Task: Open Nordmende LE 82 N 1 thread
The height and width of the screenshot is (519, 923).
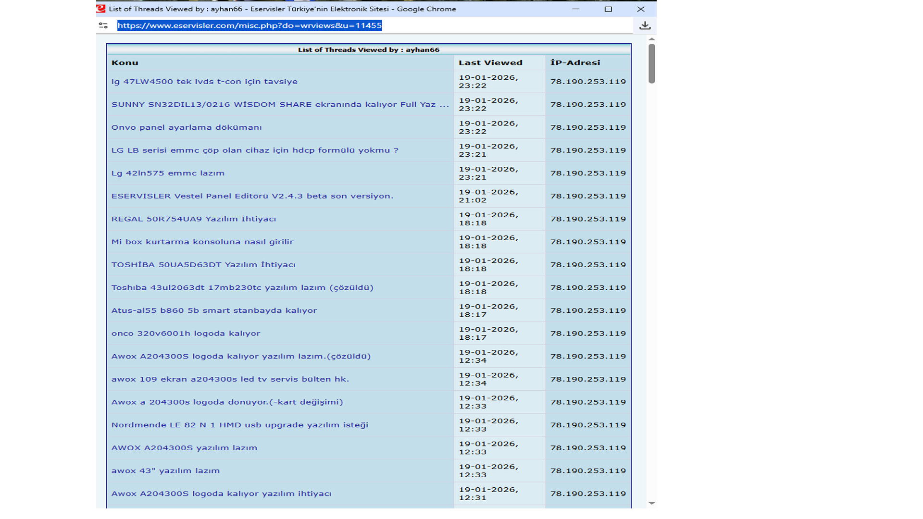Action: [240, 425]
